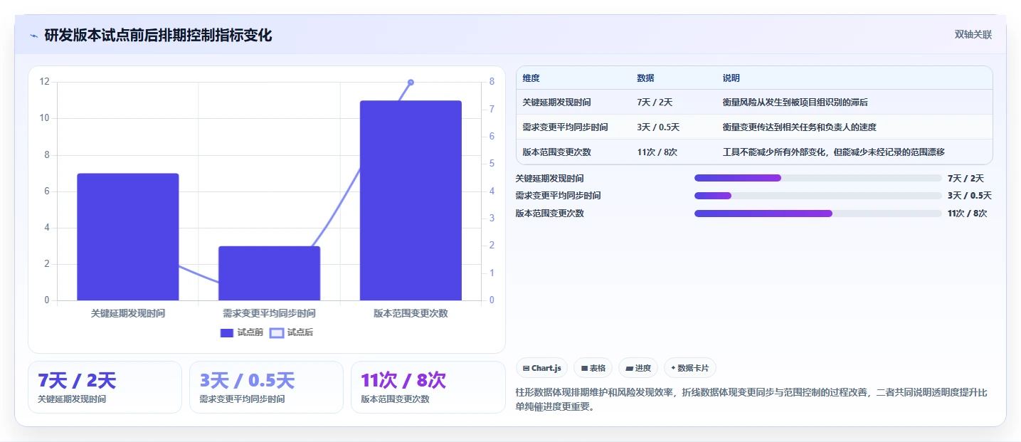Click description 衡量风险从发生到被项目组识别的滞后
Viewport: 1021px width, 442px height.
795,102
